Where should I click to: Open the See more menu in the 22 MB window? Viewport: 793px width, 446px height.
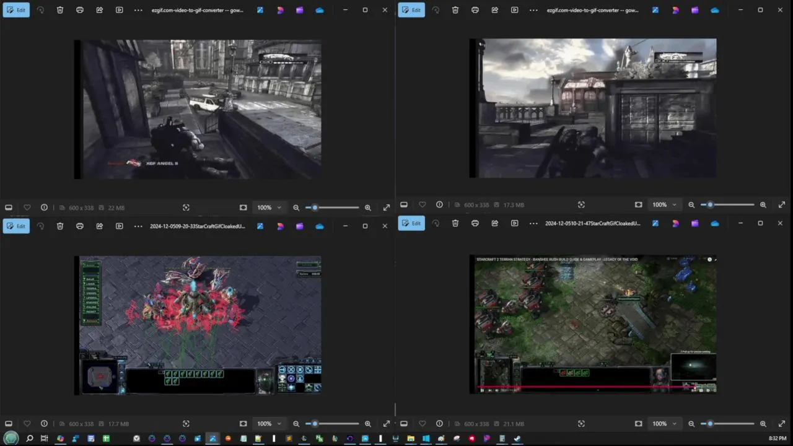click(138, 10)
